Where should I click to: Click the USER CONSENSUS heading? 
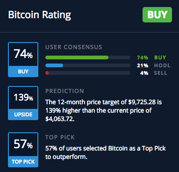pos(74,47)
